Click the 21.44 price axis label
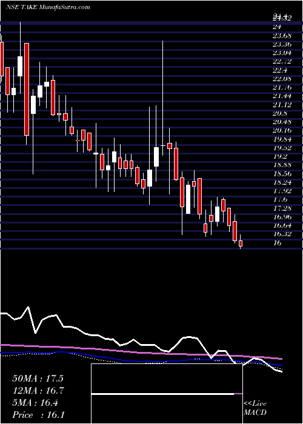303x424 pixels. pyautogui.click(x=282, y=96)
